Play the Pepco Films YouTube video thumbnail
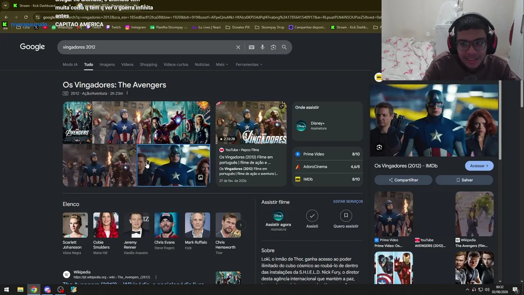This screenshot has height=295, width=524. [x=251, y=123]
